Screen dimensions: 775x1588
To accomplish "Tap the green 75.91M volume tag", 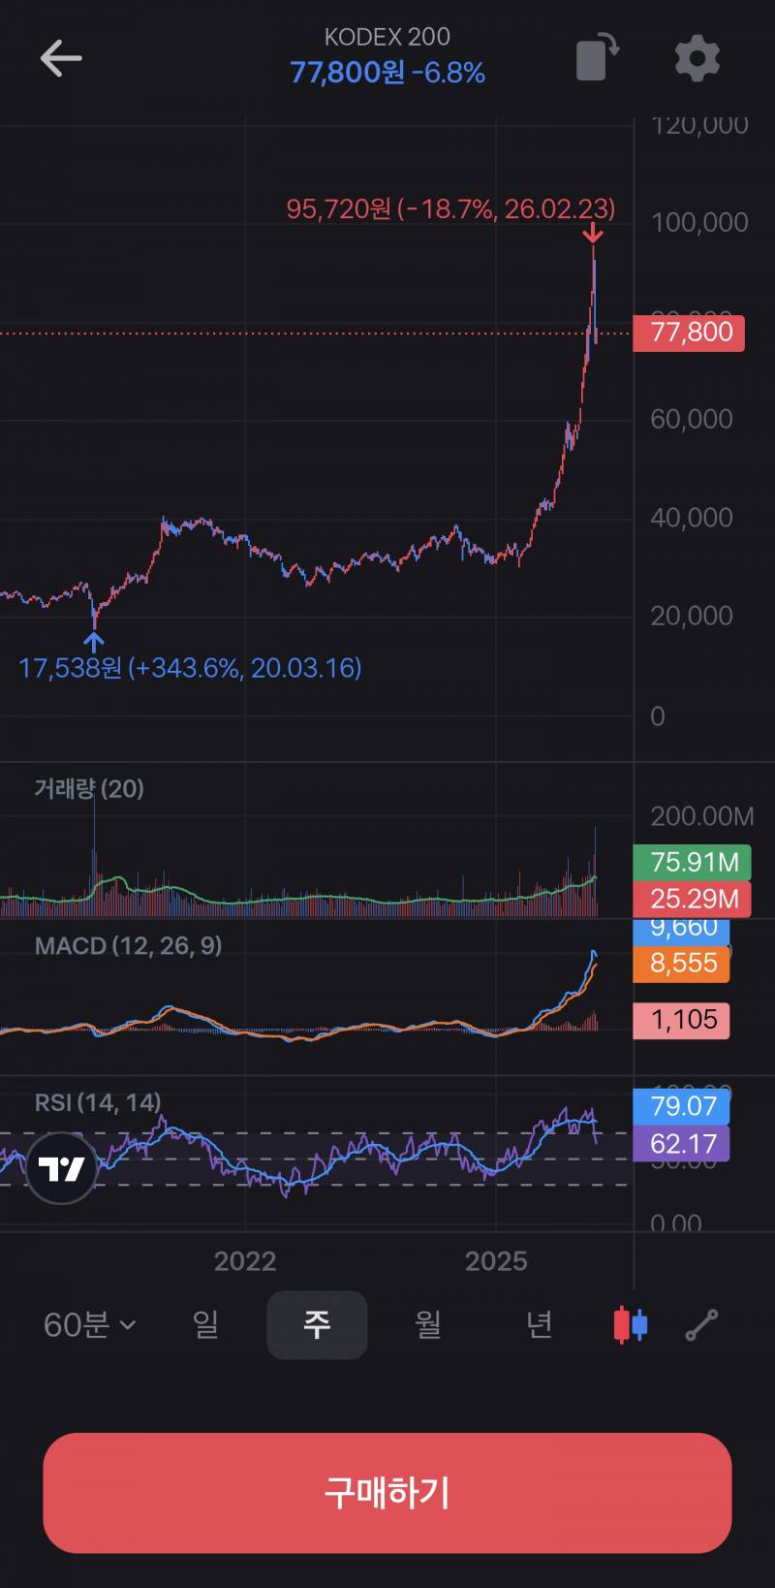I will pos(692,863).
